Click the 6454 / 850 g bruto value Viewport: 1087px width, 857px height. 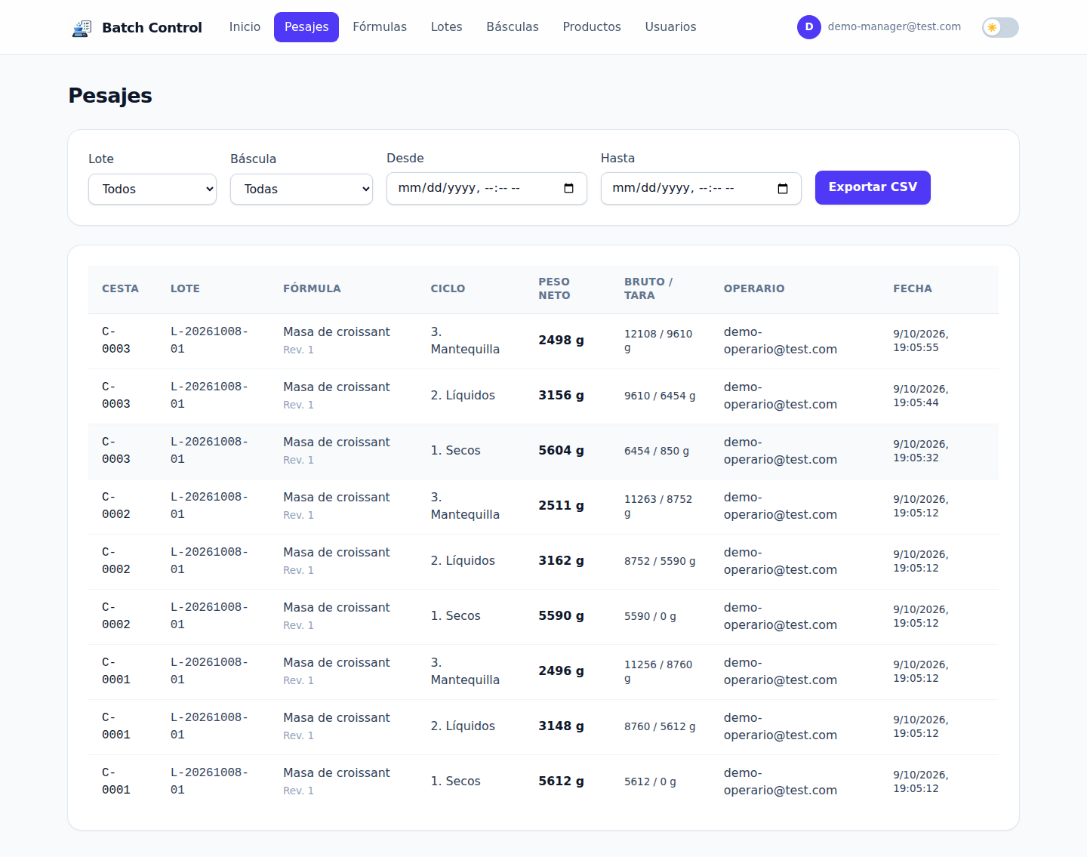tap(656, 451)
